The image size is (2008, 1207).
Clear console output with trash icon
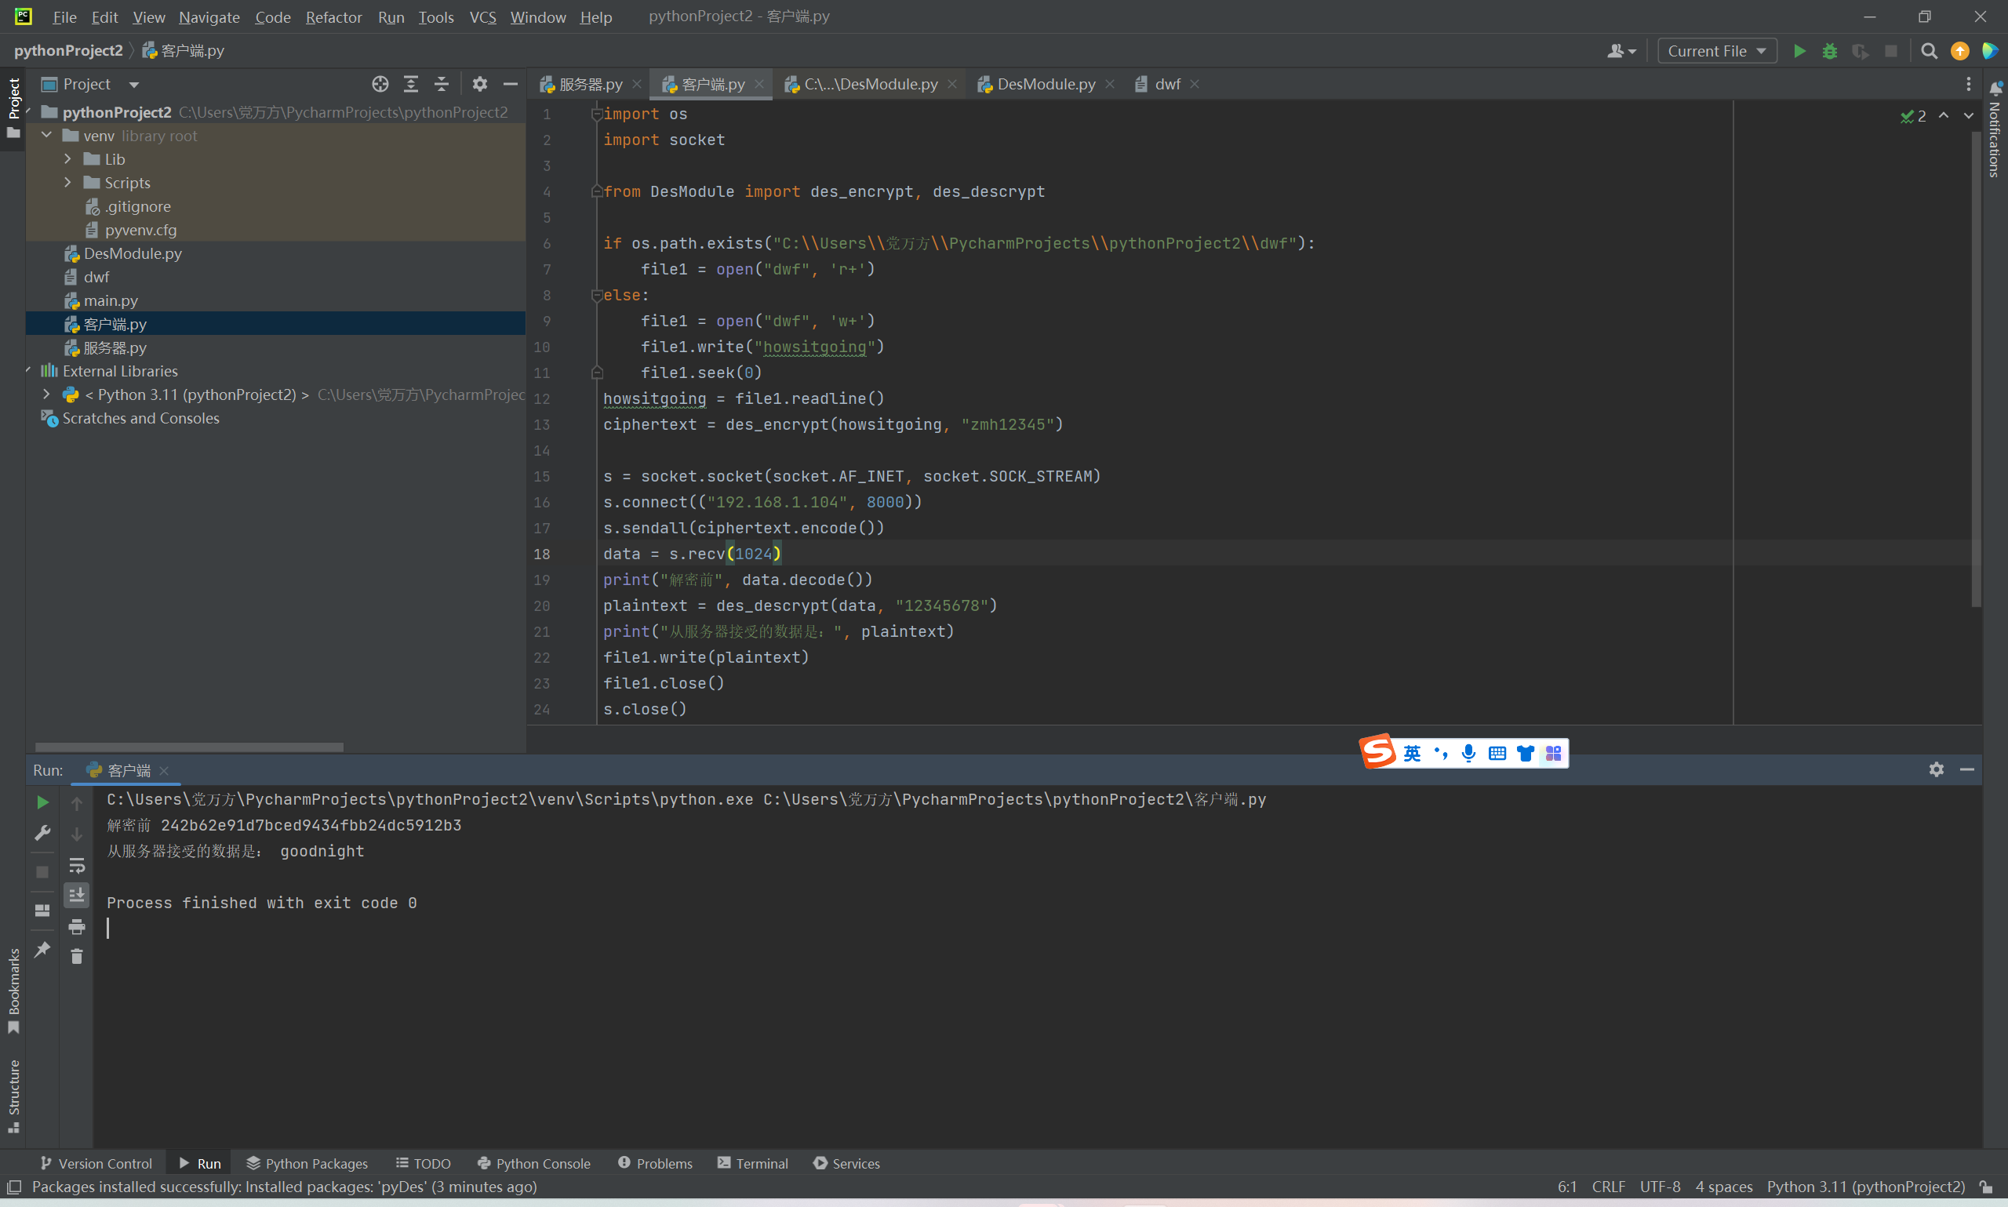coord(76,957)
